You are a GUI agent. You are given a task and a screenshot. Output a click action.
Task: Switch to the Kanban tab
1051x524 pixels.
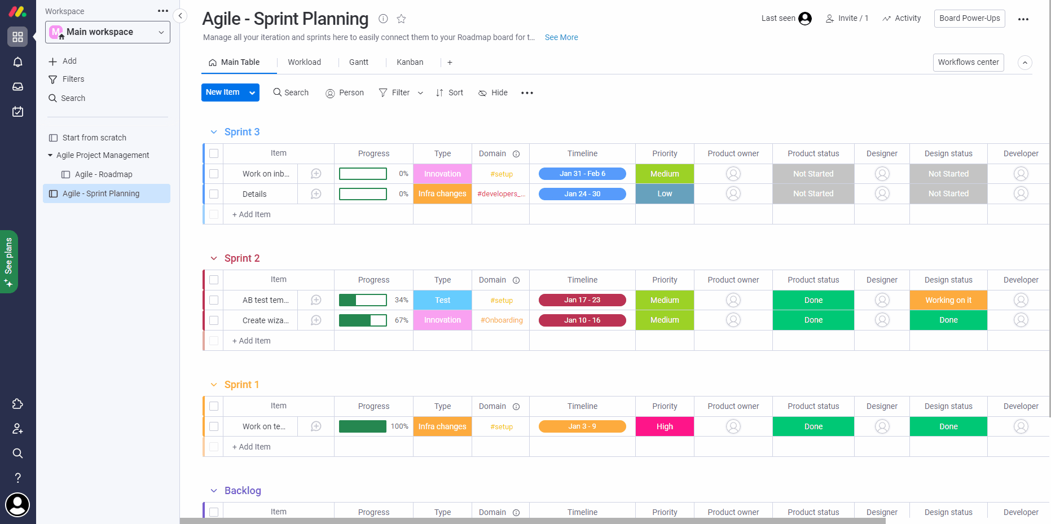point(410,62)
